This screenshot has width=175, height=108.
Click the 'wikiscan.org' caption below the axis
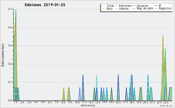click(x=87, y=105)
